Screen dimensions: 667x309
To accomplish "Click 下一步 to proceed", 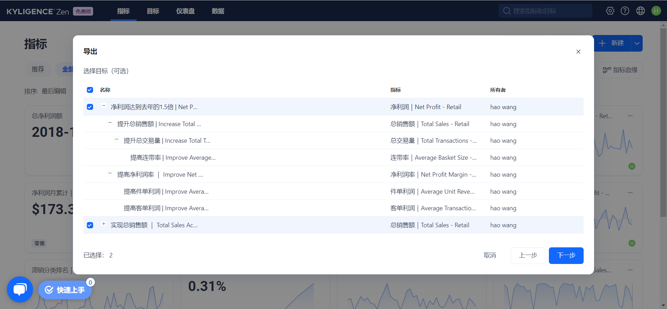I will [566, 256].
